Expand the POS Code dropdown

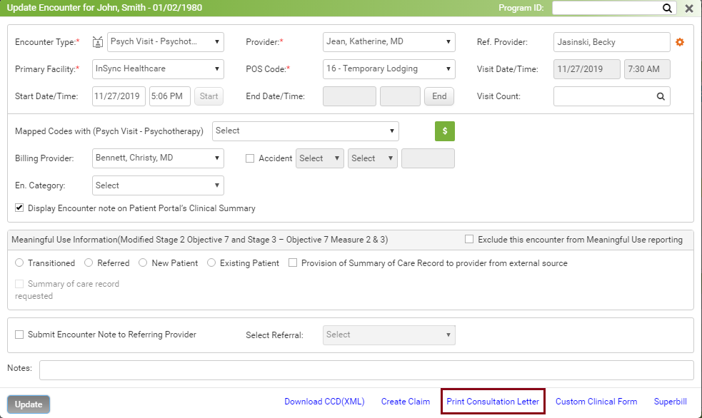pos(388,69)
